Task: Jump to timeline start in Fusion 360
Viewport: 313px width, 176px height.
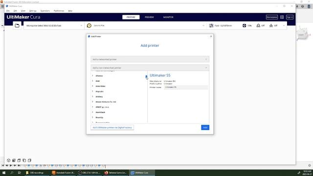Action: coord(2,165)
